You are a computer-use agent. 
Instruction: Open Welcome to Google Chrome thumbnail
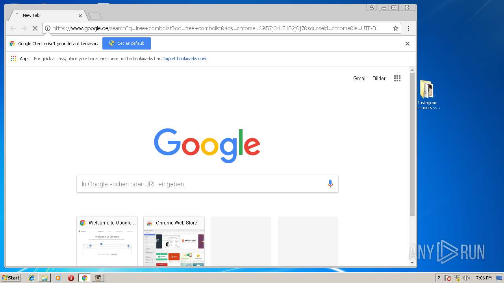107,241
